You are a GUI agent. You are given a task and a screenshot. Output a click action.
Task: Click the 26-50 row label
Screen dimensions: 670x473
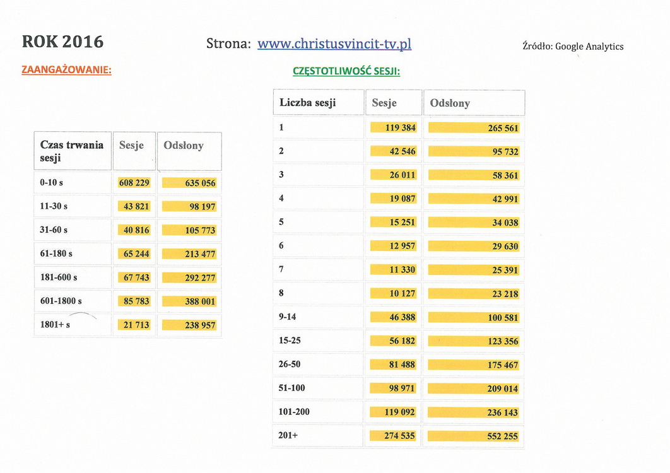(x=290, y=364)
